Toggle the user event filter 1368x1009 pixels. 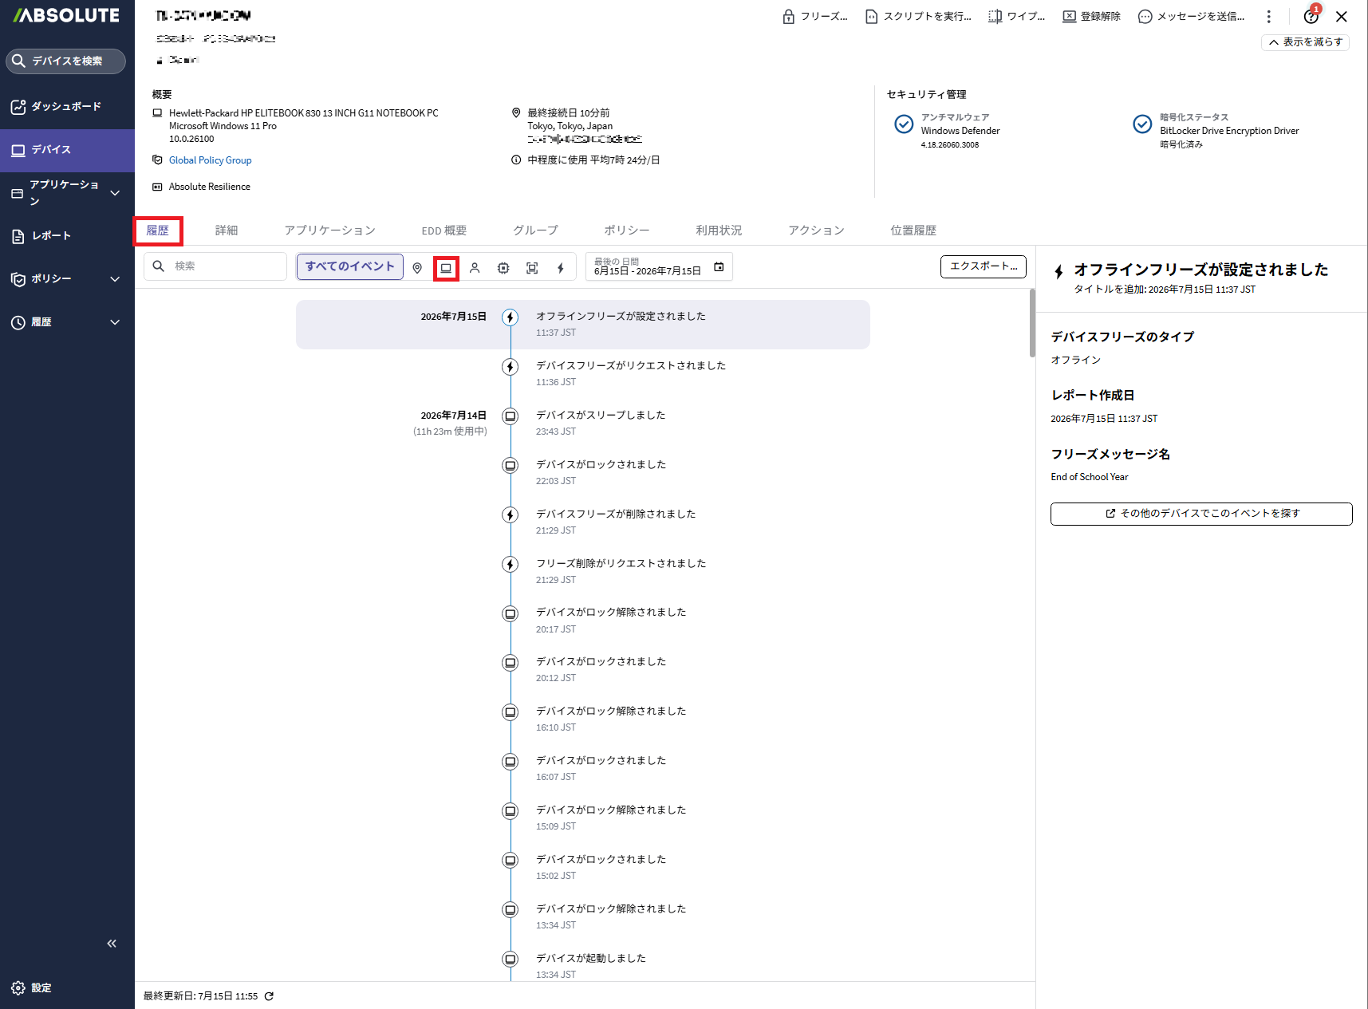(475, 268)
